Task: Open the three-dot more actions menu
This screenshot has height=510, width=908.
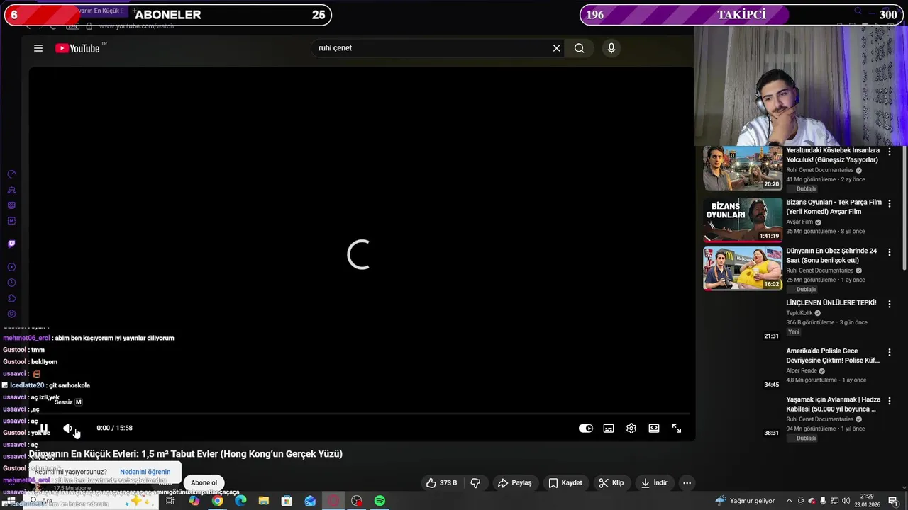Action: click(x=687, y=483)
